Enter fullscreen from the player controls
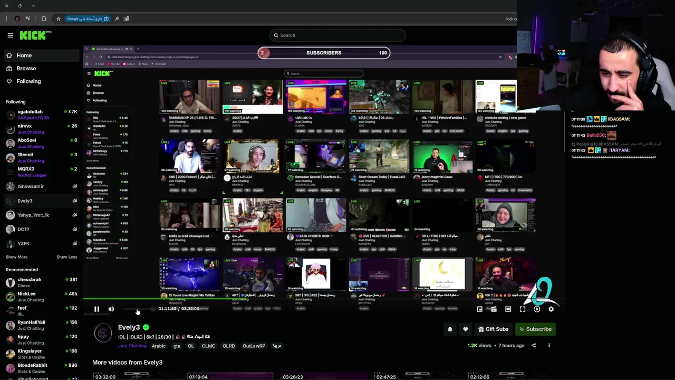This screenshot has width=675, height=380. (x=522, y=309)
